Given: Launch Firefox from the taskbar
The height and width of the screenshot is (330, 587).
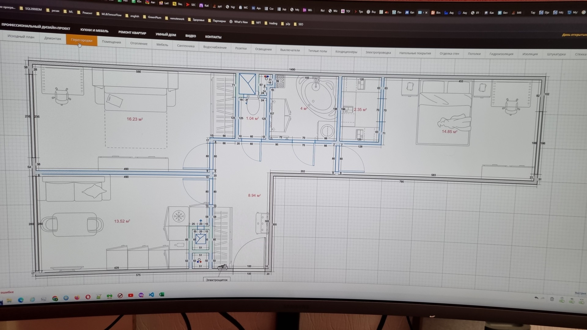Looking at the screenshot, I should pyautogui.click(x=77, y=298).
